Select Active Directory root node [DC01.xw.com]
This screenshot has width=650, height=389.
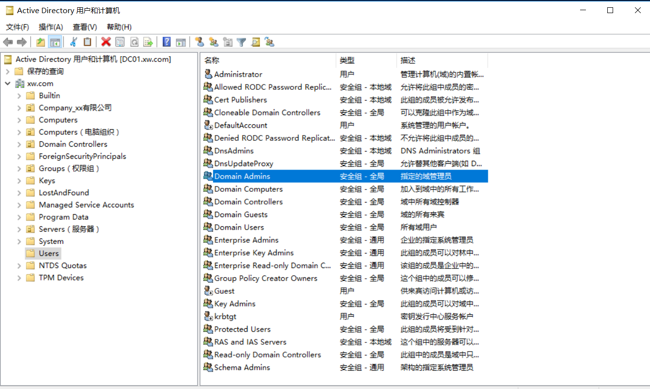93,59
